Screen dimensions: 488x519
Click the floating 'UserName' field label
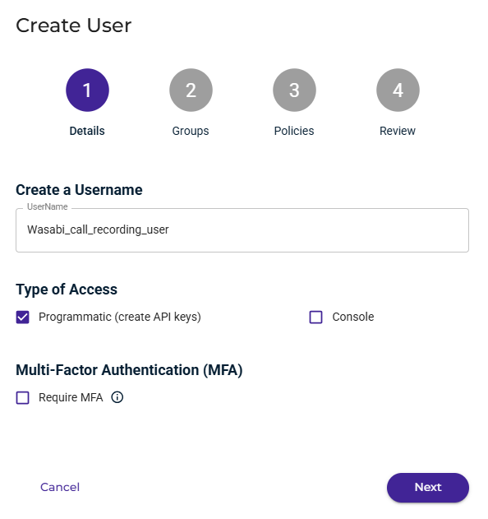pyautogui.click(x=48, y=206)
